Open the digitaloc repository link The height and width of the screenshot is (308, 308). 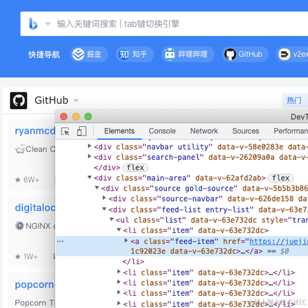35,208
